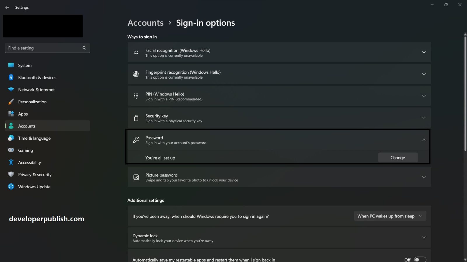This screenshot has height=262, width=467.
Task: Select the Accessibility icon in the sidebar
Action: click(x=11, y=162)
